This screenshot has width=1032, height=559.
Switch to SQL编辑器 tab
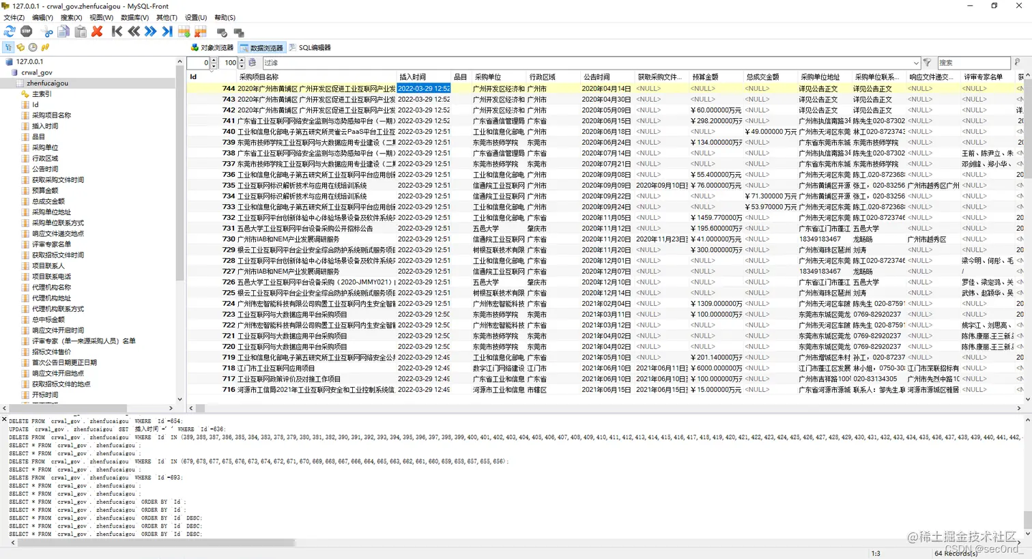310,48
